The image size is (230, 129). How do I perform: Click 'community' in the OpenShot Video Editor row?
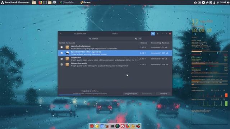click(x=156, y=53)
